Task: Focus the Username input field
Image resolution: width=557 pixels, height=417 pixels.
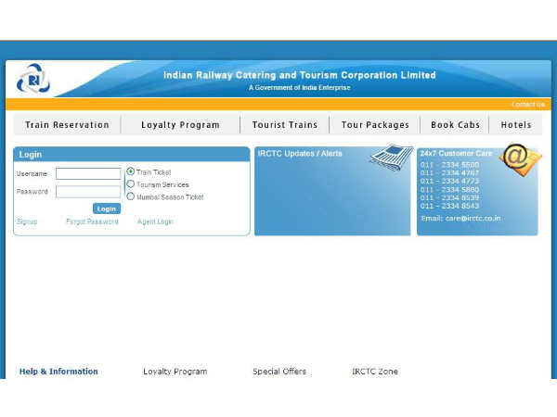Action: [x=88, y=173]
